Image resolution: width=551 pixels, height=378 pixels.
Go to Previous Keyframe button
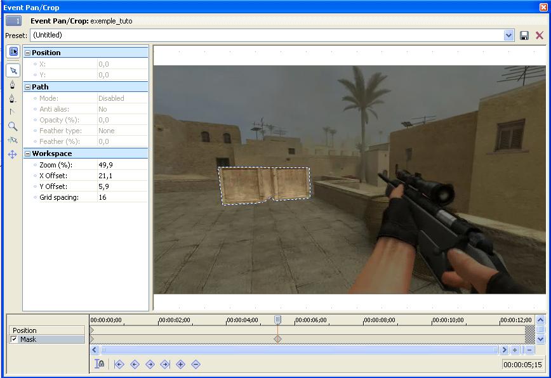[135, 364]
